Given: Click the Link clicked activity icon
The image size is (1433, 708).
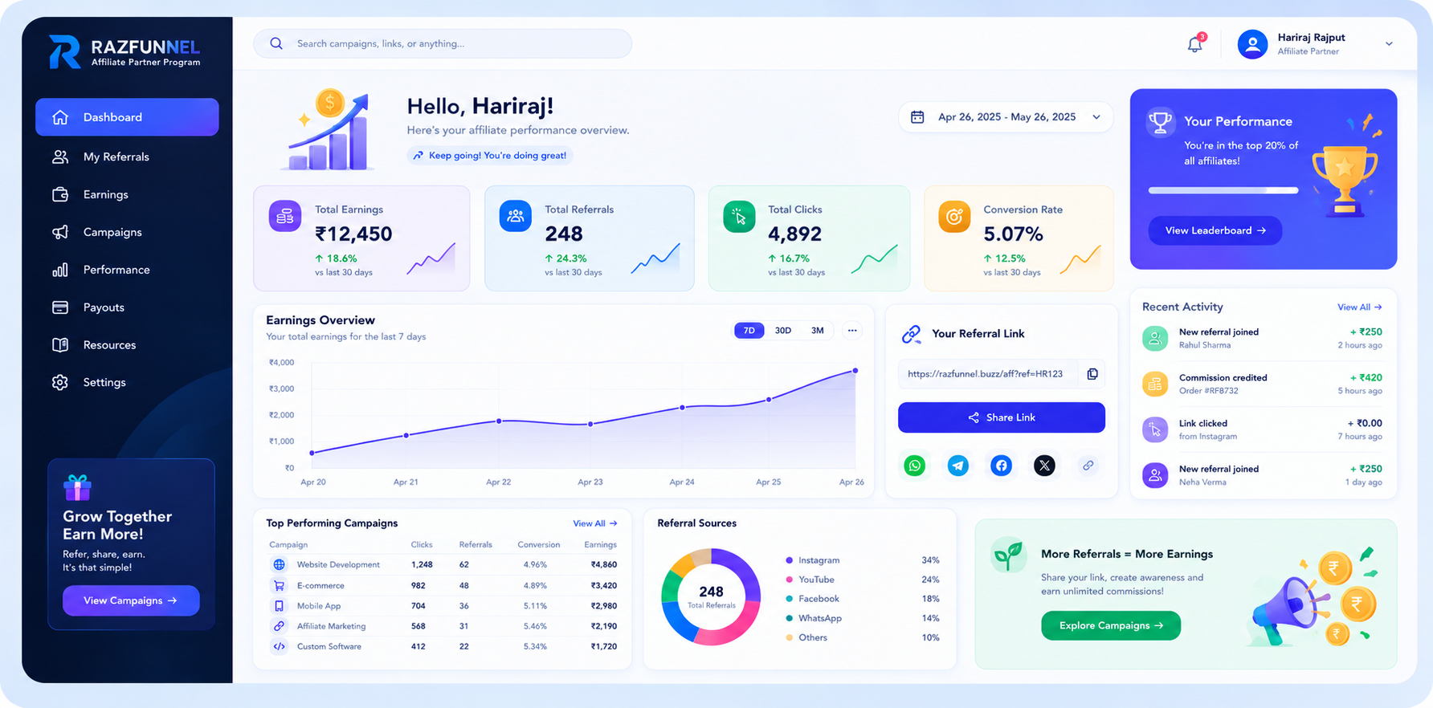Looking at the screenshot, I should pyautogui.click(x=1155, y=429).
